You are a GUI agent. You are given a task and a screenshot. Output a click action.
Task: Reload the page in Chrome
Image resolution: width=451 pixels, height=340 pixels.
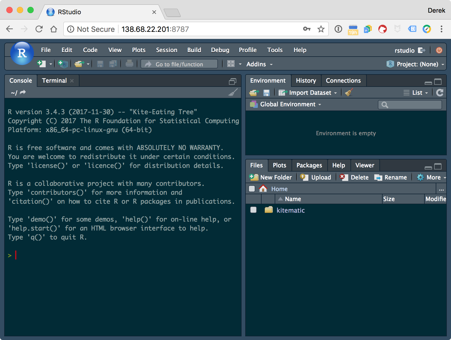pyautogui.click(x=39, y=29)
